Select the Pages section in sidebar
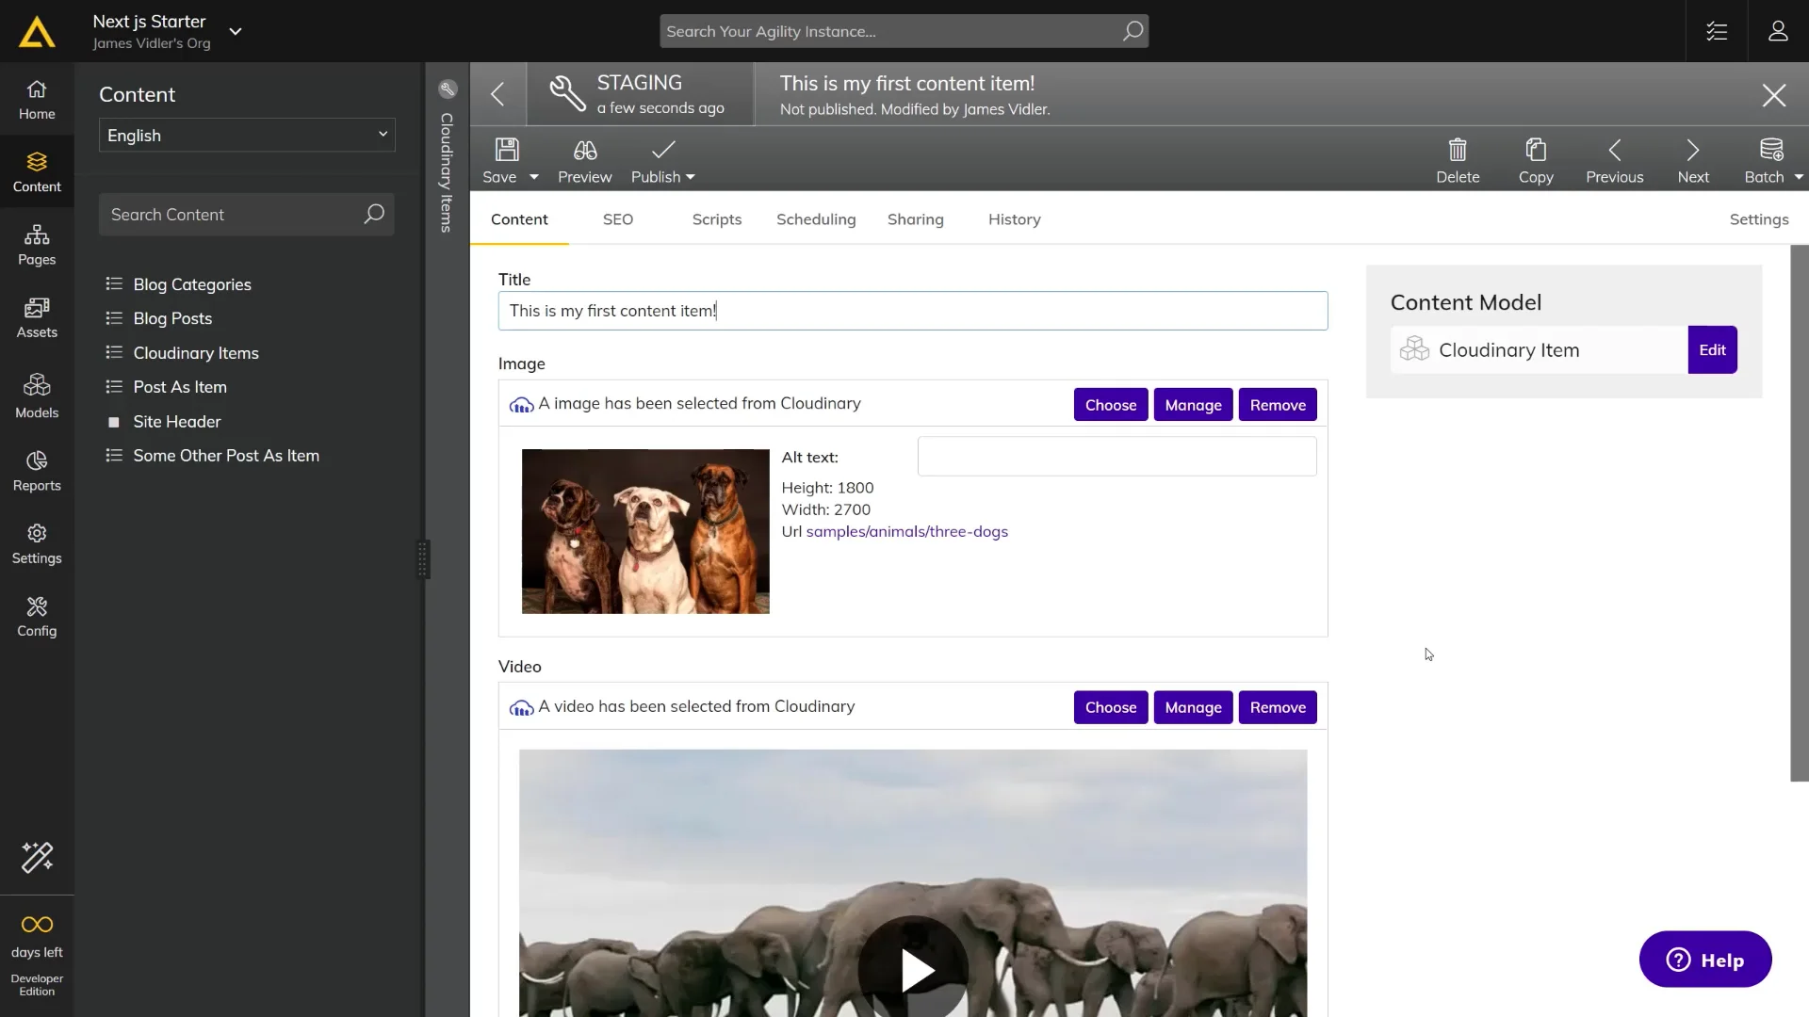The image size is (1809, 1017). pos(36,246)
